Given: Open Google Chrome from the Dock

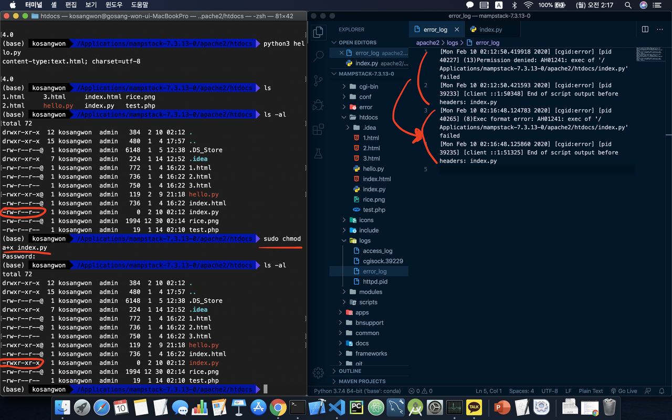Looking at the screenshot, I should point(278,407).
